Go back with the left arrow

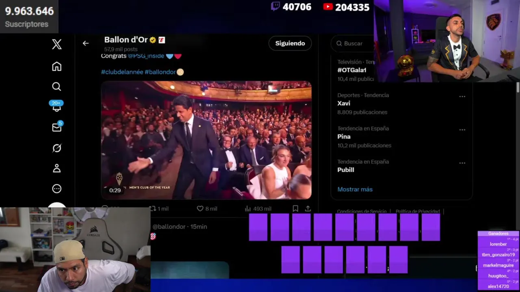(85, 43)
